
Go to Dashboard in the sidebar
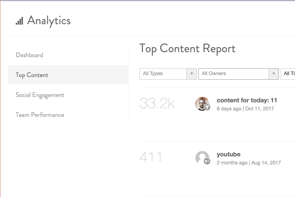(x=29, y=55)
